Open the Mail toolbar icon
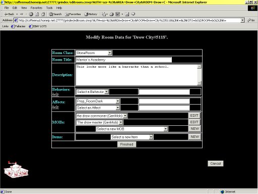 click(x=105, y=14)
